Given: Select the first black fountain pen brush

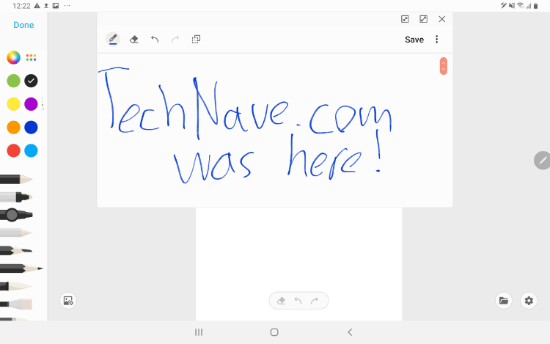Looking at the screenshot, I should [16, 180].
